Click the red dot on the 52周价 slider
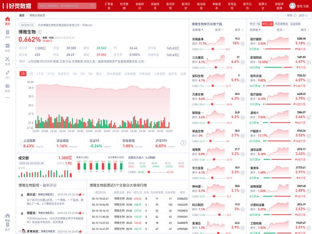This screenshot has width=312, height=234. coord(149,172)
